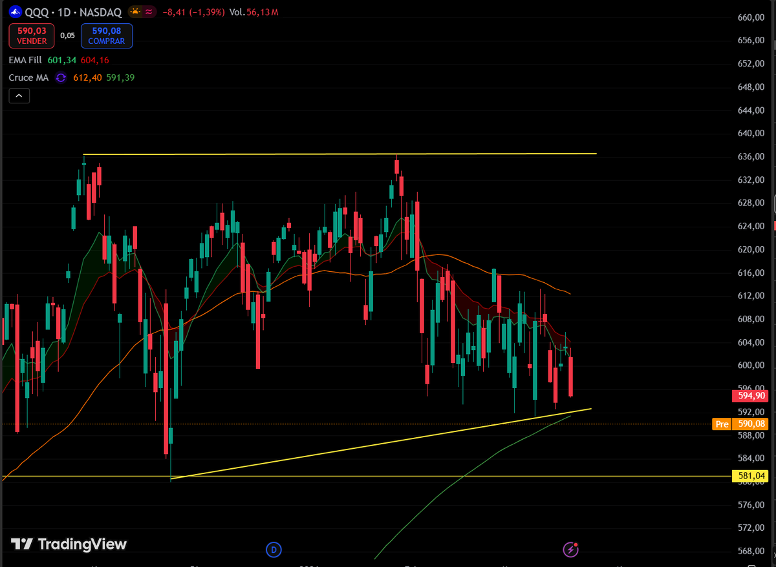Select the yellow ascending trendline
The height and width of the screenshot is (567, 776).
381,444
